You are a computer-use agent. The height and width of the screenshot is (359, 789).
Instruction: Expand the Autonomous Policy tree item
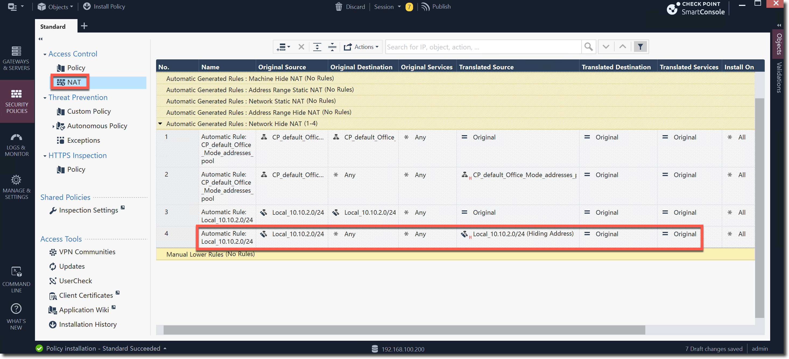[53, 126]
